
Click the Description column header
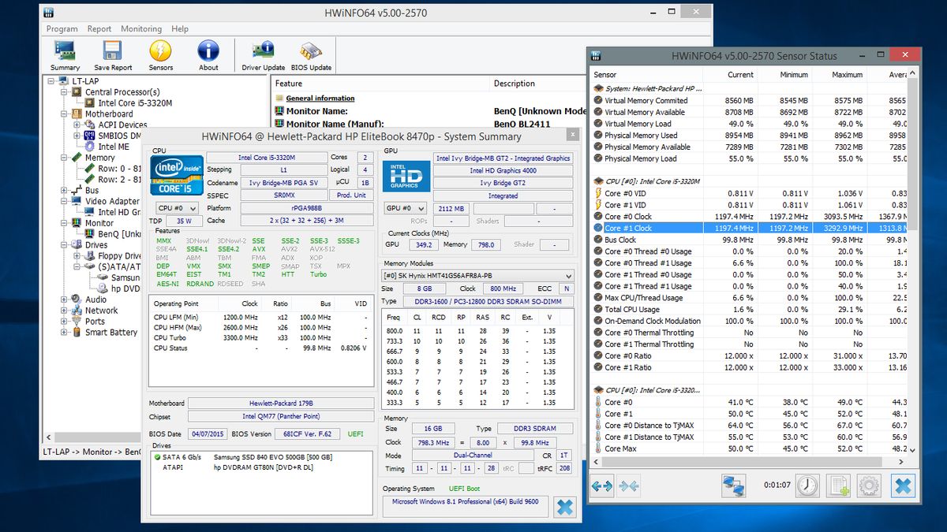[x=538, y=84]
